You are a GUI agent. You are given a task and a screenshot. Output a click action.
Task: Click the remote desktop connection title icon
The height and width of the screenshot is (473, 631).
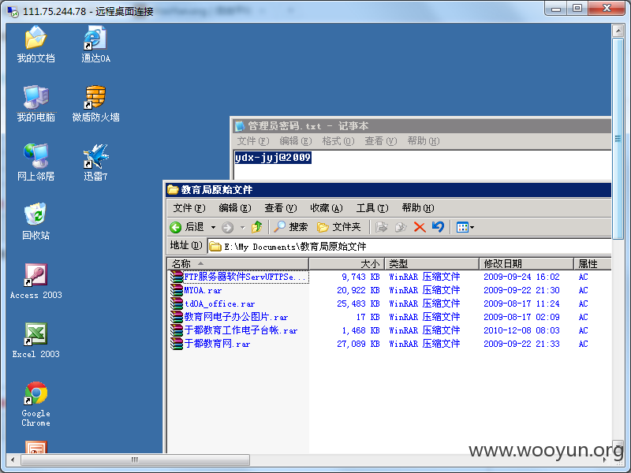pyautogui.click(x=13, y=12)
